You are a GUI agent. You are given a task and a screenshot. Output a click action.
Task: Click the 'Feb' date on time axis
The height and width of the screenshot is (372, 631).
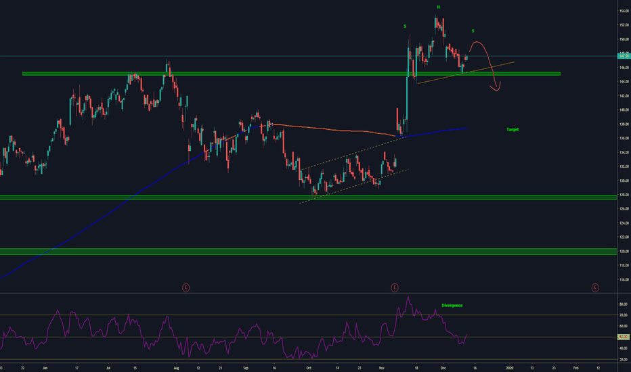576,368
